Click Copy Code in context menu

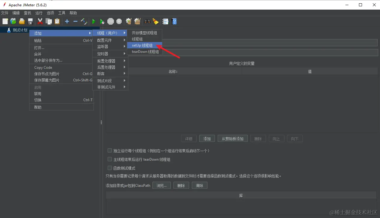pyautogui.click(x=61, y=68)
